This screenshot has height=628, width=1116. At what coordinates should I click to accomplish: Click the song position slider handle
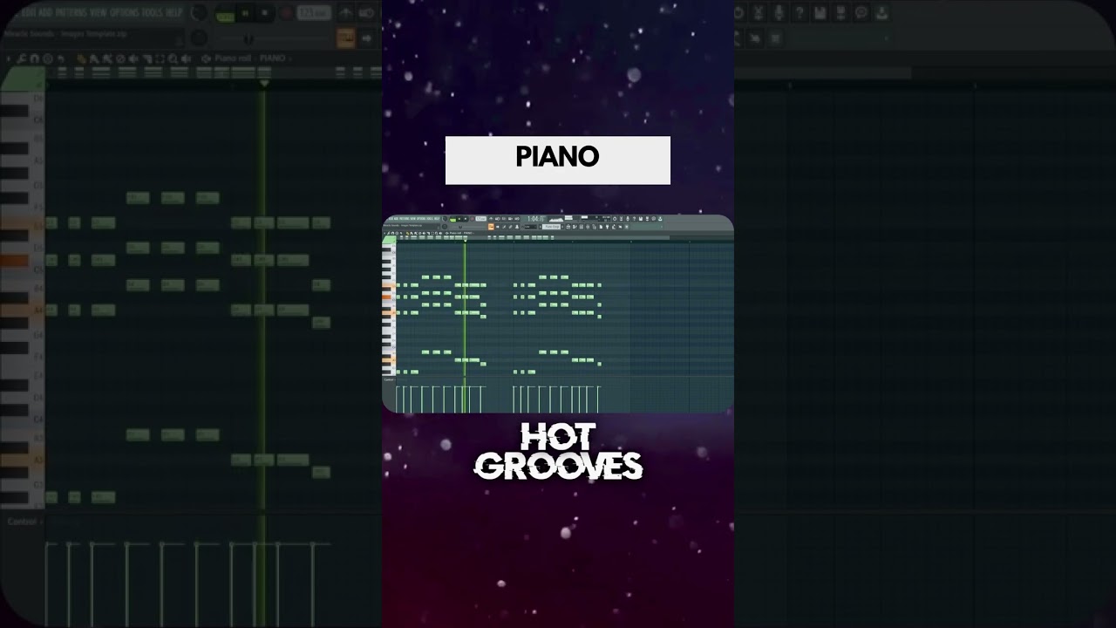[249, 38]
